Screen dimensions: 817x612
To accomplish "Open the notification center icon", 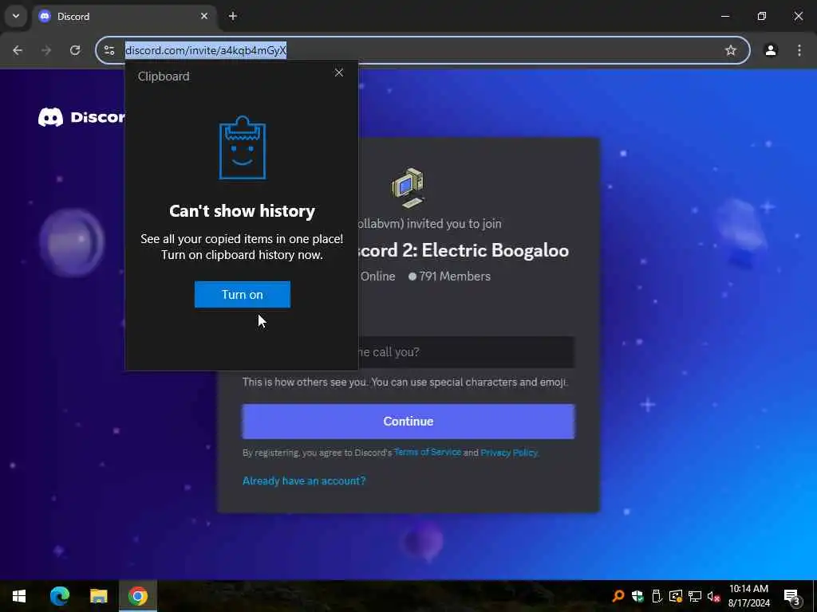I will point(792,596).
